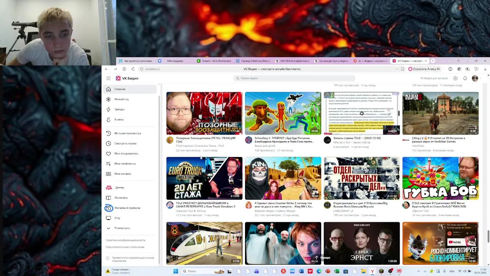
Task: Click the VK Видео logo
Action: point(127,78)
